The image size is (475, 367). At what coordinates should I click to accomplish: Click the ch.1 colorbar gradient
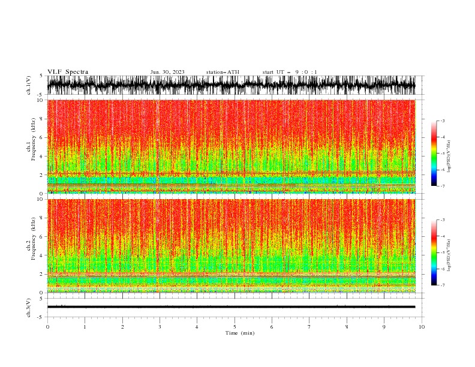coord(434,154)
